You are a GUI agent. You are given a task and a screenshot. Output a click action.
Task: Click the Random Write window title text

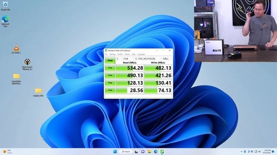[x=119, y=50]
